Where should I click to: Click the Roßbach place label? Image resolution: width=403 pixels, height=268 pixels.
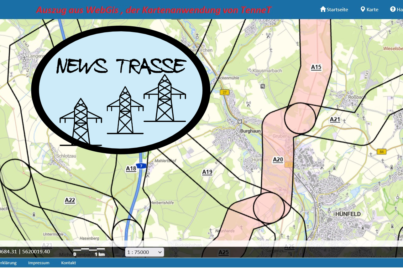(x=357, y=97)
